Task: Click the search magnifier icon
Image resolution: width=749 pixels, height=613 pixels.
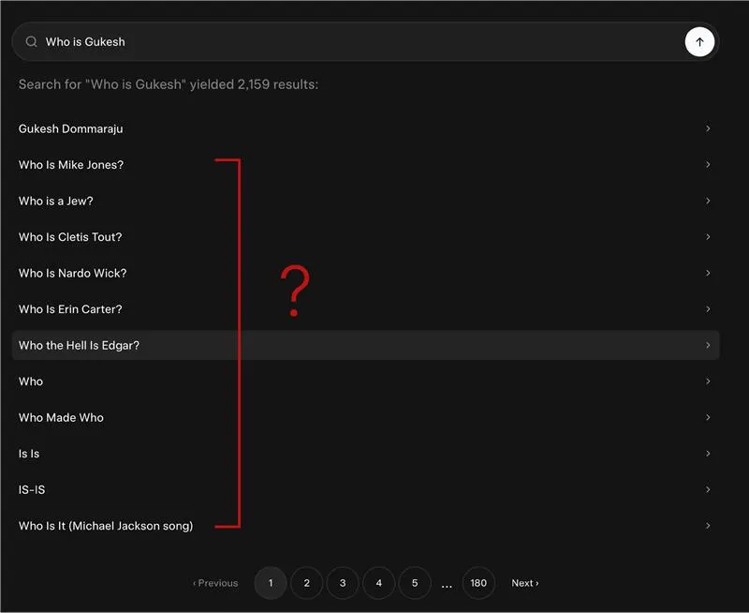Action: tap(32, 42)
